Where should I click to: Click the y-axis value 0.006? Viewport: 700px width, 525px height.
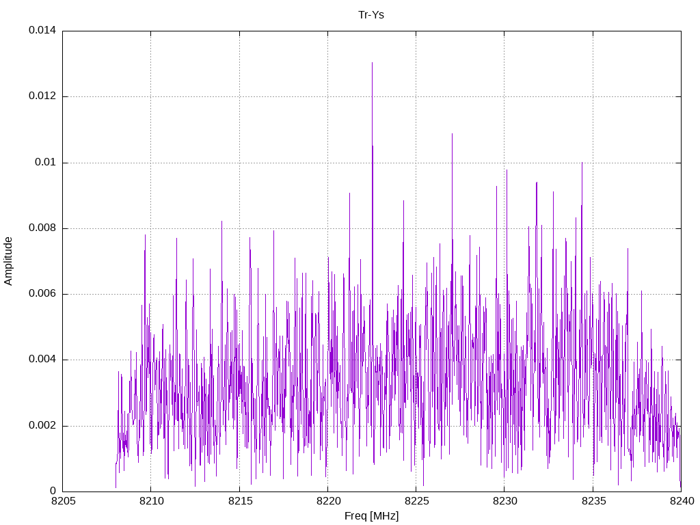[x=42, y=294]
